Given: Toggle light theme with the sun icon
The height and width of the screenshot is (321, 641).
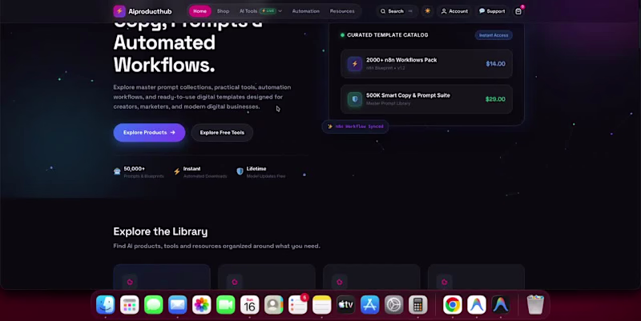Looking at the screenshot, I should [428, 11].
